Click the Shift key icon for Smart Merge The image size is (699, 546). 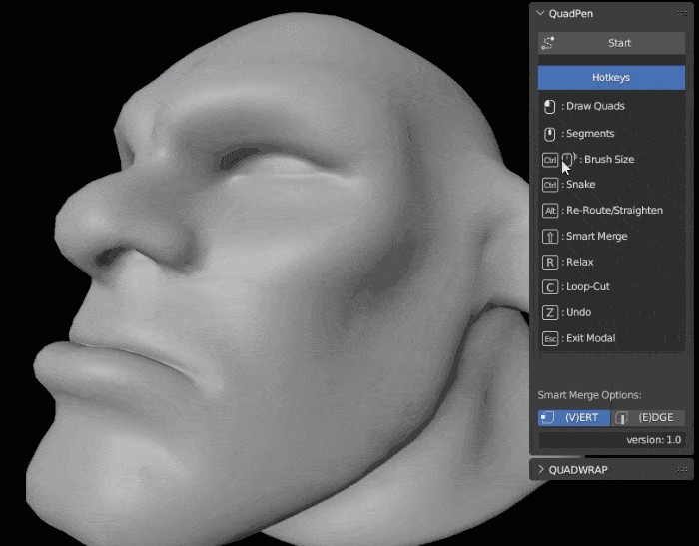click(x=550, y=237)
